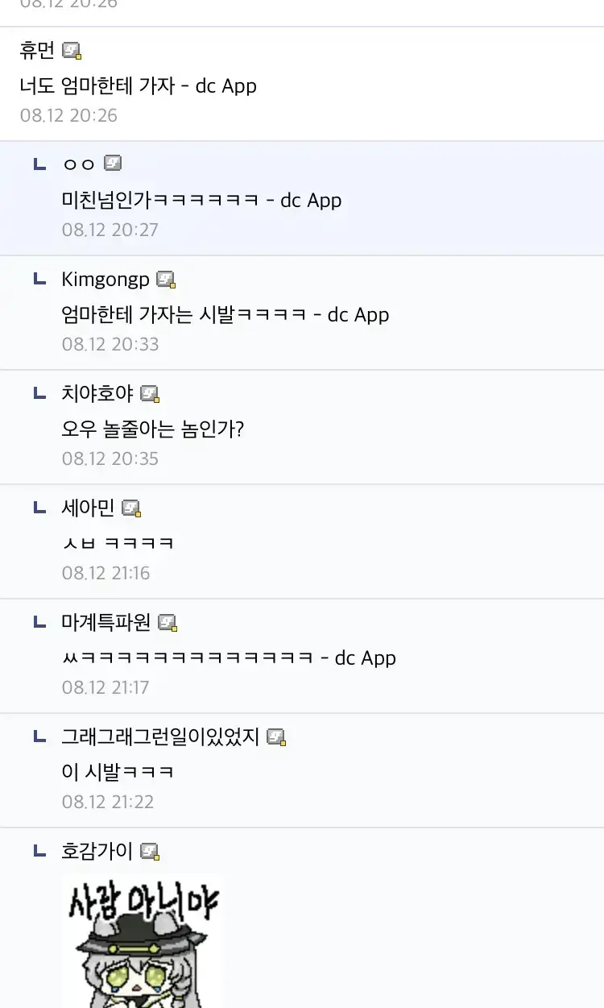Click the reply indent arrow near 호감가이

click(39, 850)
